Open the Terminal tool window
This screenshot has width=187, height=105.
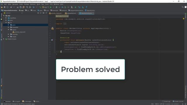pyautogui.click(x=7, y=101)
